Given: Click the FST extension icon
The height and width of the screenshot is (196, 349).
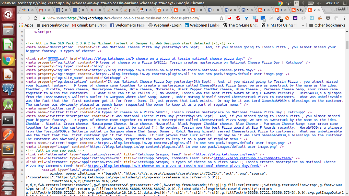Looking at the screenshot, I should pos(312,18).
